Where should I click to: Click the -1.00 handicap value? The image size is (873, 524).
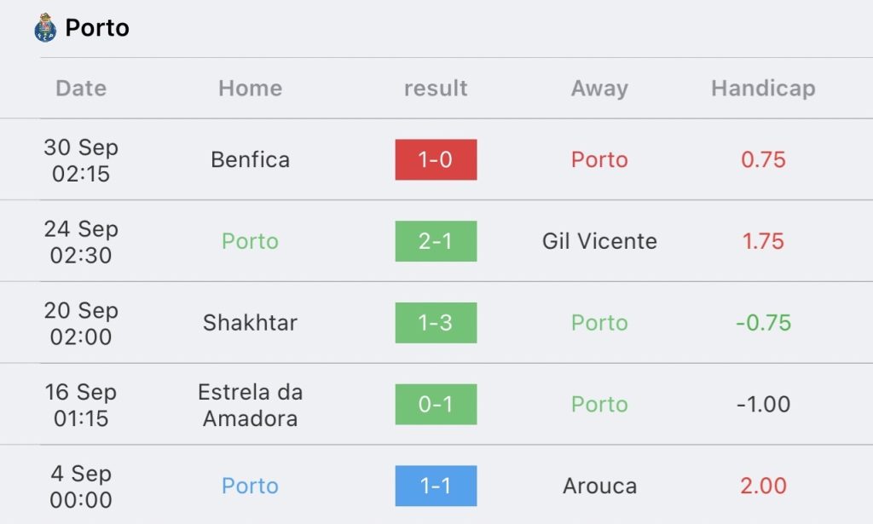click(763, 405)
